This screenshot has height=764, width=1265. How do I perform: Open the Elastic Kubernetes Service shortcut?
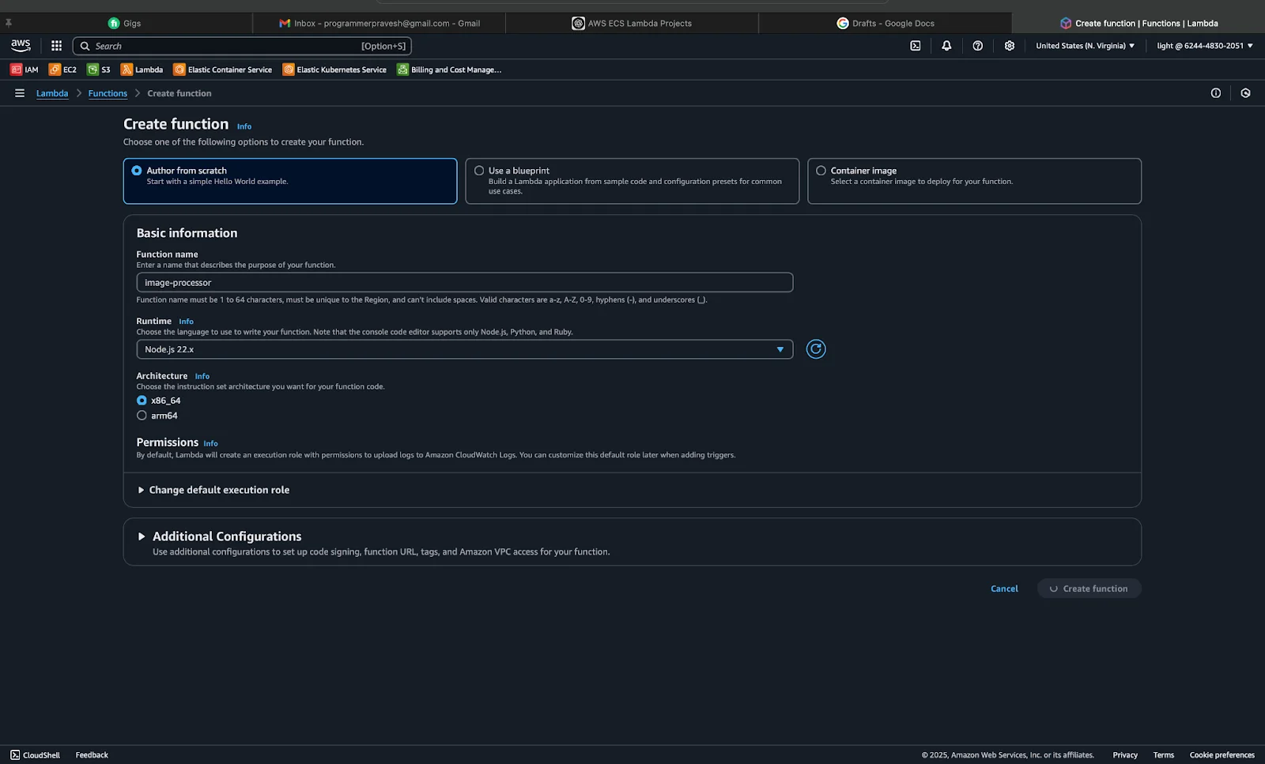pyautogui.click(x=334, y=70)
